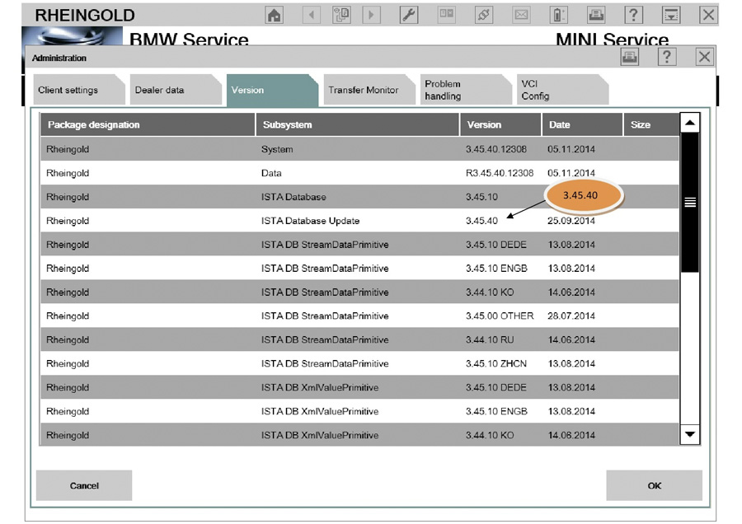Click the scrollbar down arrow
742x524 pixels.
coord(690,434)
